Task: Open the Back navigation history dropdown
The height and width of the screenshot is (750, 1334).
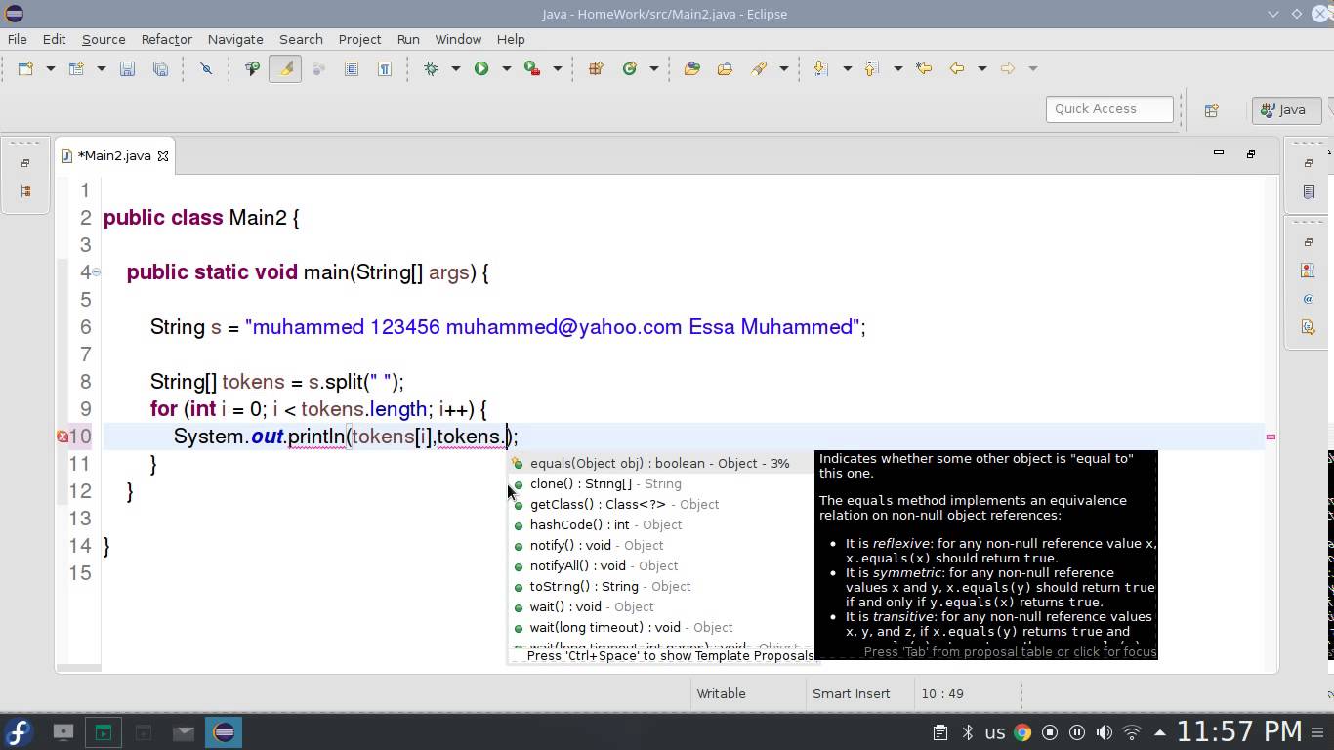Action: point(982,68)
